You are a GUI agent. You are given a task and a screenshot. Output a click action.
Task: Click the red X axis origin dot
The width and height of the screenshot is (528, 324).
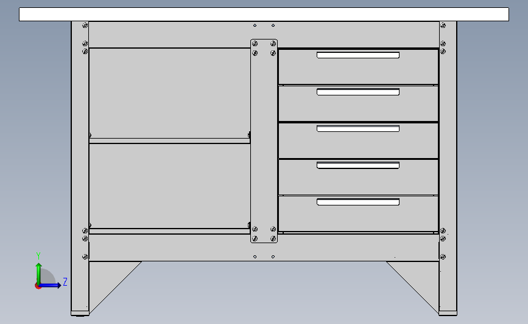pos(38,286)
